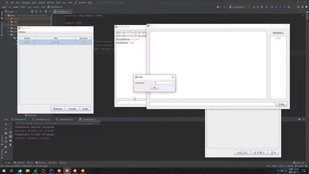This screenshot has width=309, height=174.
Task: Click Refresh in the Room List window
Action: tap(57, 109)
